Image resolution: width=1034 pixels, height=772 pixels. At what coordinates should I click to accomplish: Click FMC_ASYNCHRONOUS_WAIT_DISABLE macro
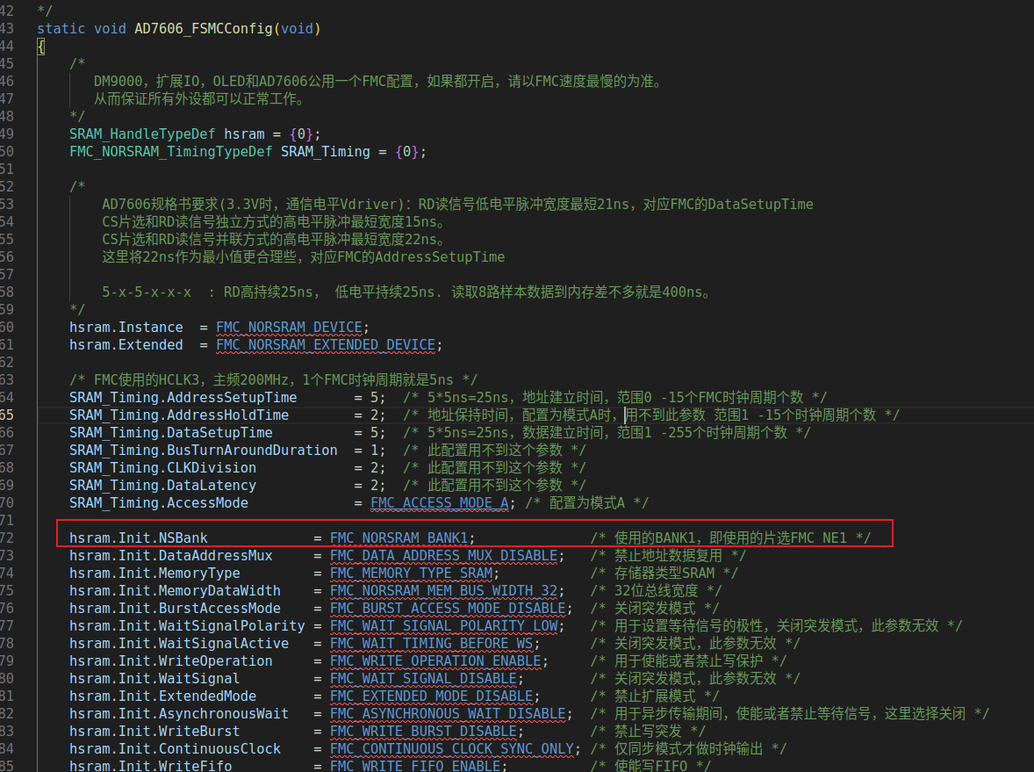[448, 714]
